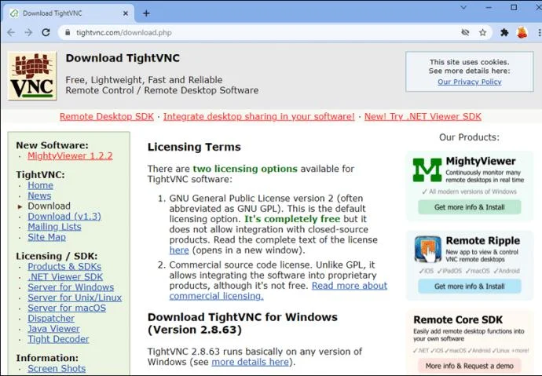Image resolution: width=542 pixels, height=376 pixels.
Task: Open the Extensions puzzle icon
Action: 504,32
